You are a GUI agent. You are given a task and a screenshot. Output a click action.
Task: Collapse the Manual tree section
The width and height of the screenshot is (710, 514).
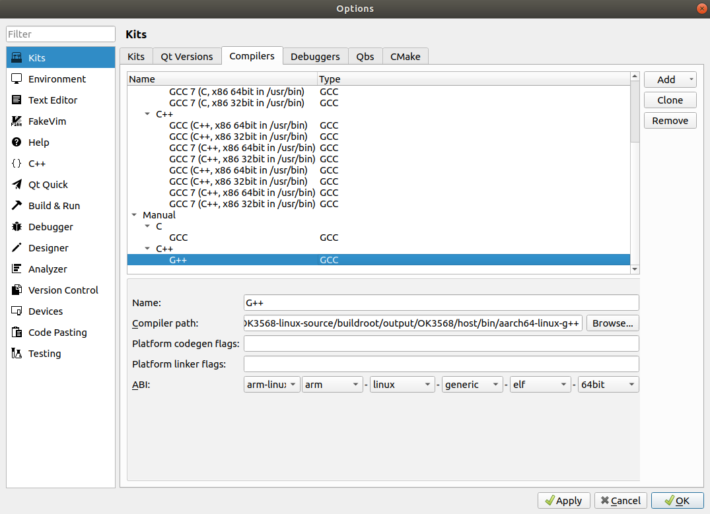135,215
